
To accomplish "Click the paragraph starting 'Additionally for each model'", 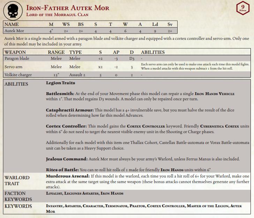I will 147,145.
